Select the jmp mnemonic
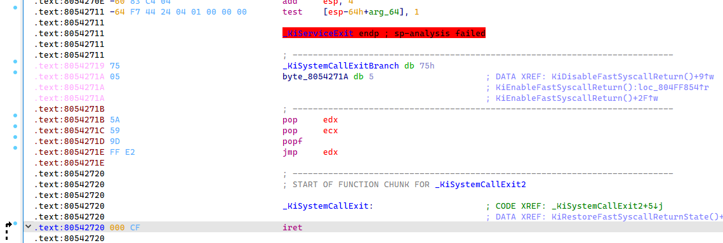Image resolution: width=723 pixels, height=243 pixels. (291, 152)
